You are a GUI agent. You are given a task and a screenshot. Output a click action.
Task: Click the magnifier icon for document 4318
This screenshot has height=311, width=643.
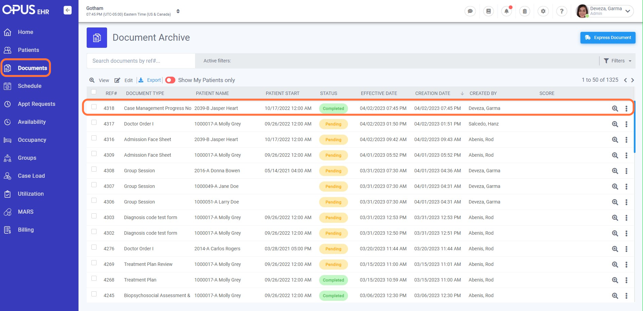pos(615,109)
